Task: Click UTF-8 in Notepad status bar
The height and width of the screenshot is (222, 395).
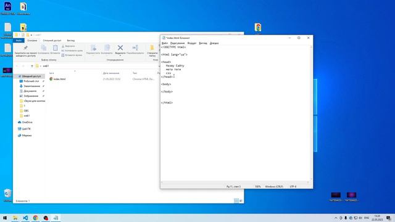Action: click(293, 186)
